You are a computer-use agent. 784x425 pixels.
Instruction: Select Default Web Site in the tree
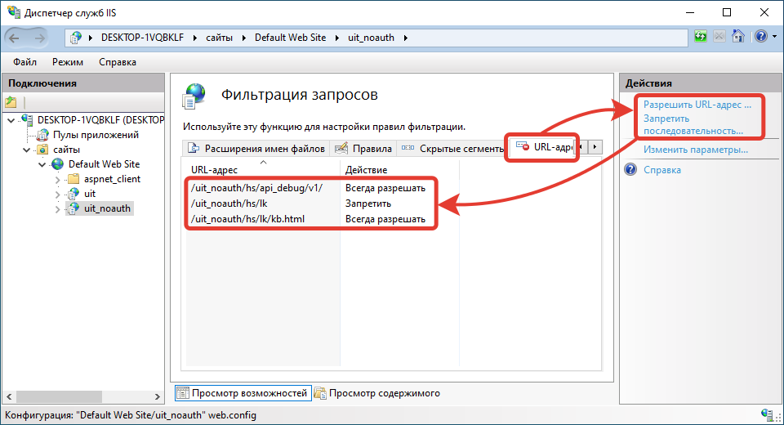pos(104,164)
